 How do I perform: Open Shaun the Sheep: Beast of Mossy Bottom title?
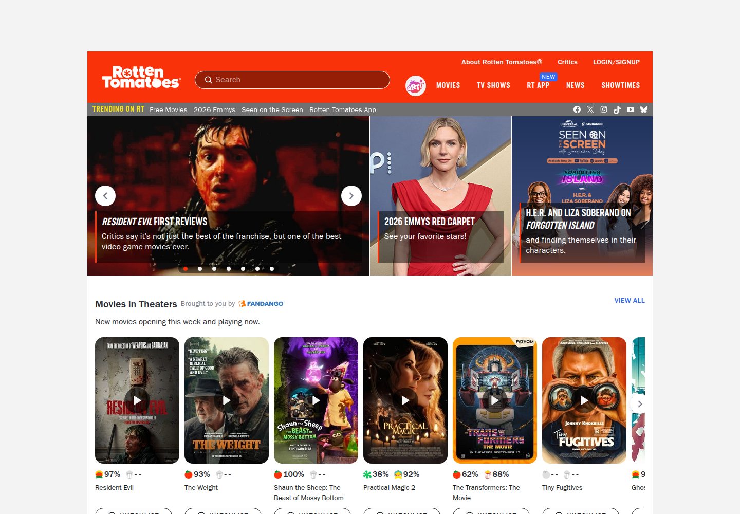tap(309, 493)
